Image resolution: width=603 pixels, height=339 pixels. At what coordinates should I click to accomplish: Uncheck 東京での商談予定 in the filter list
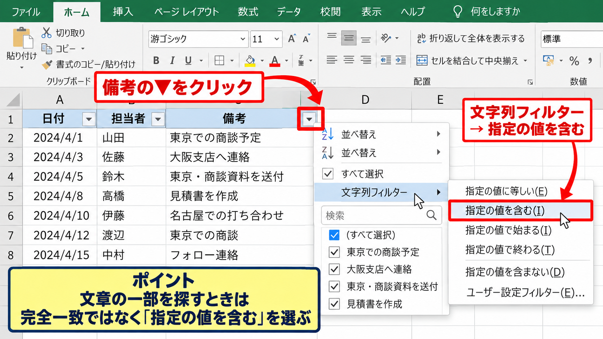pos(334,252)
